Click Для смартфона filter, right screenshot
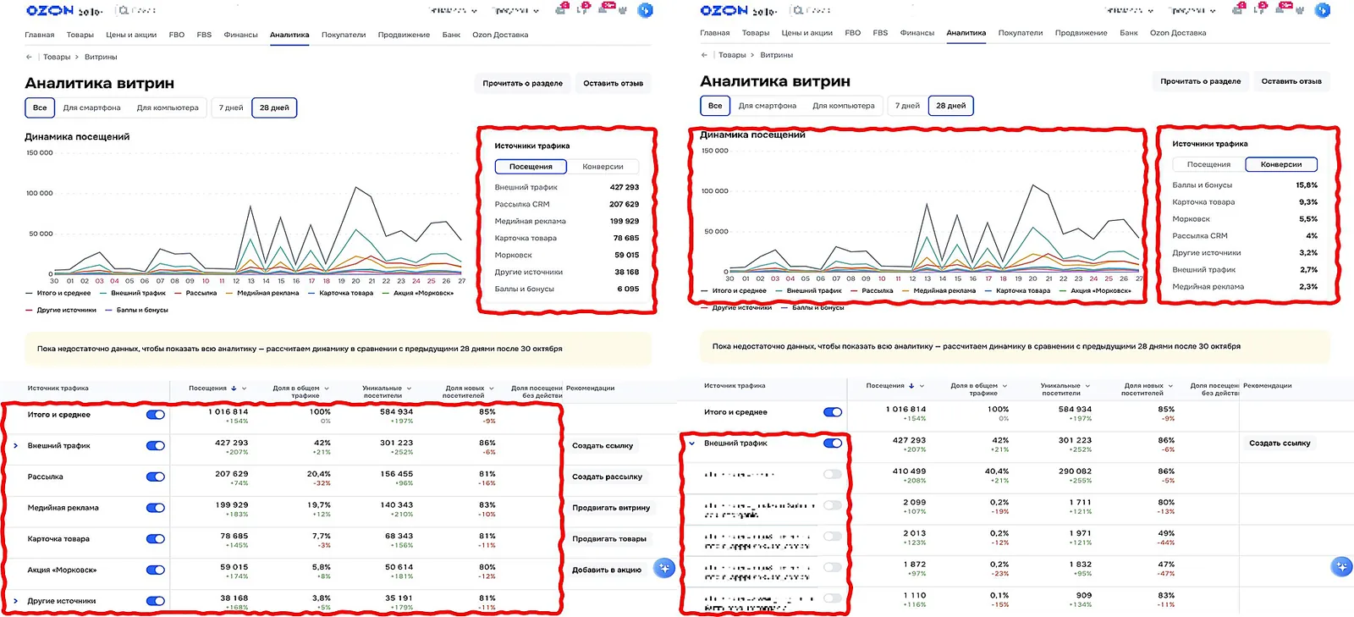This screenshot has height=617, width=1354. 767,106
